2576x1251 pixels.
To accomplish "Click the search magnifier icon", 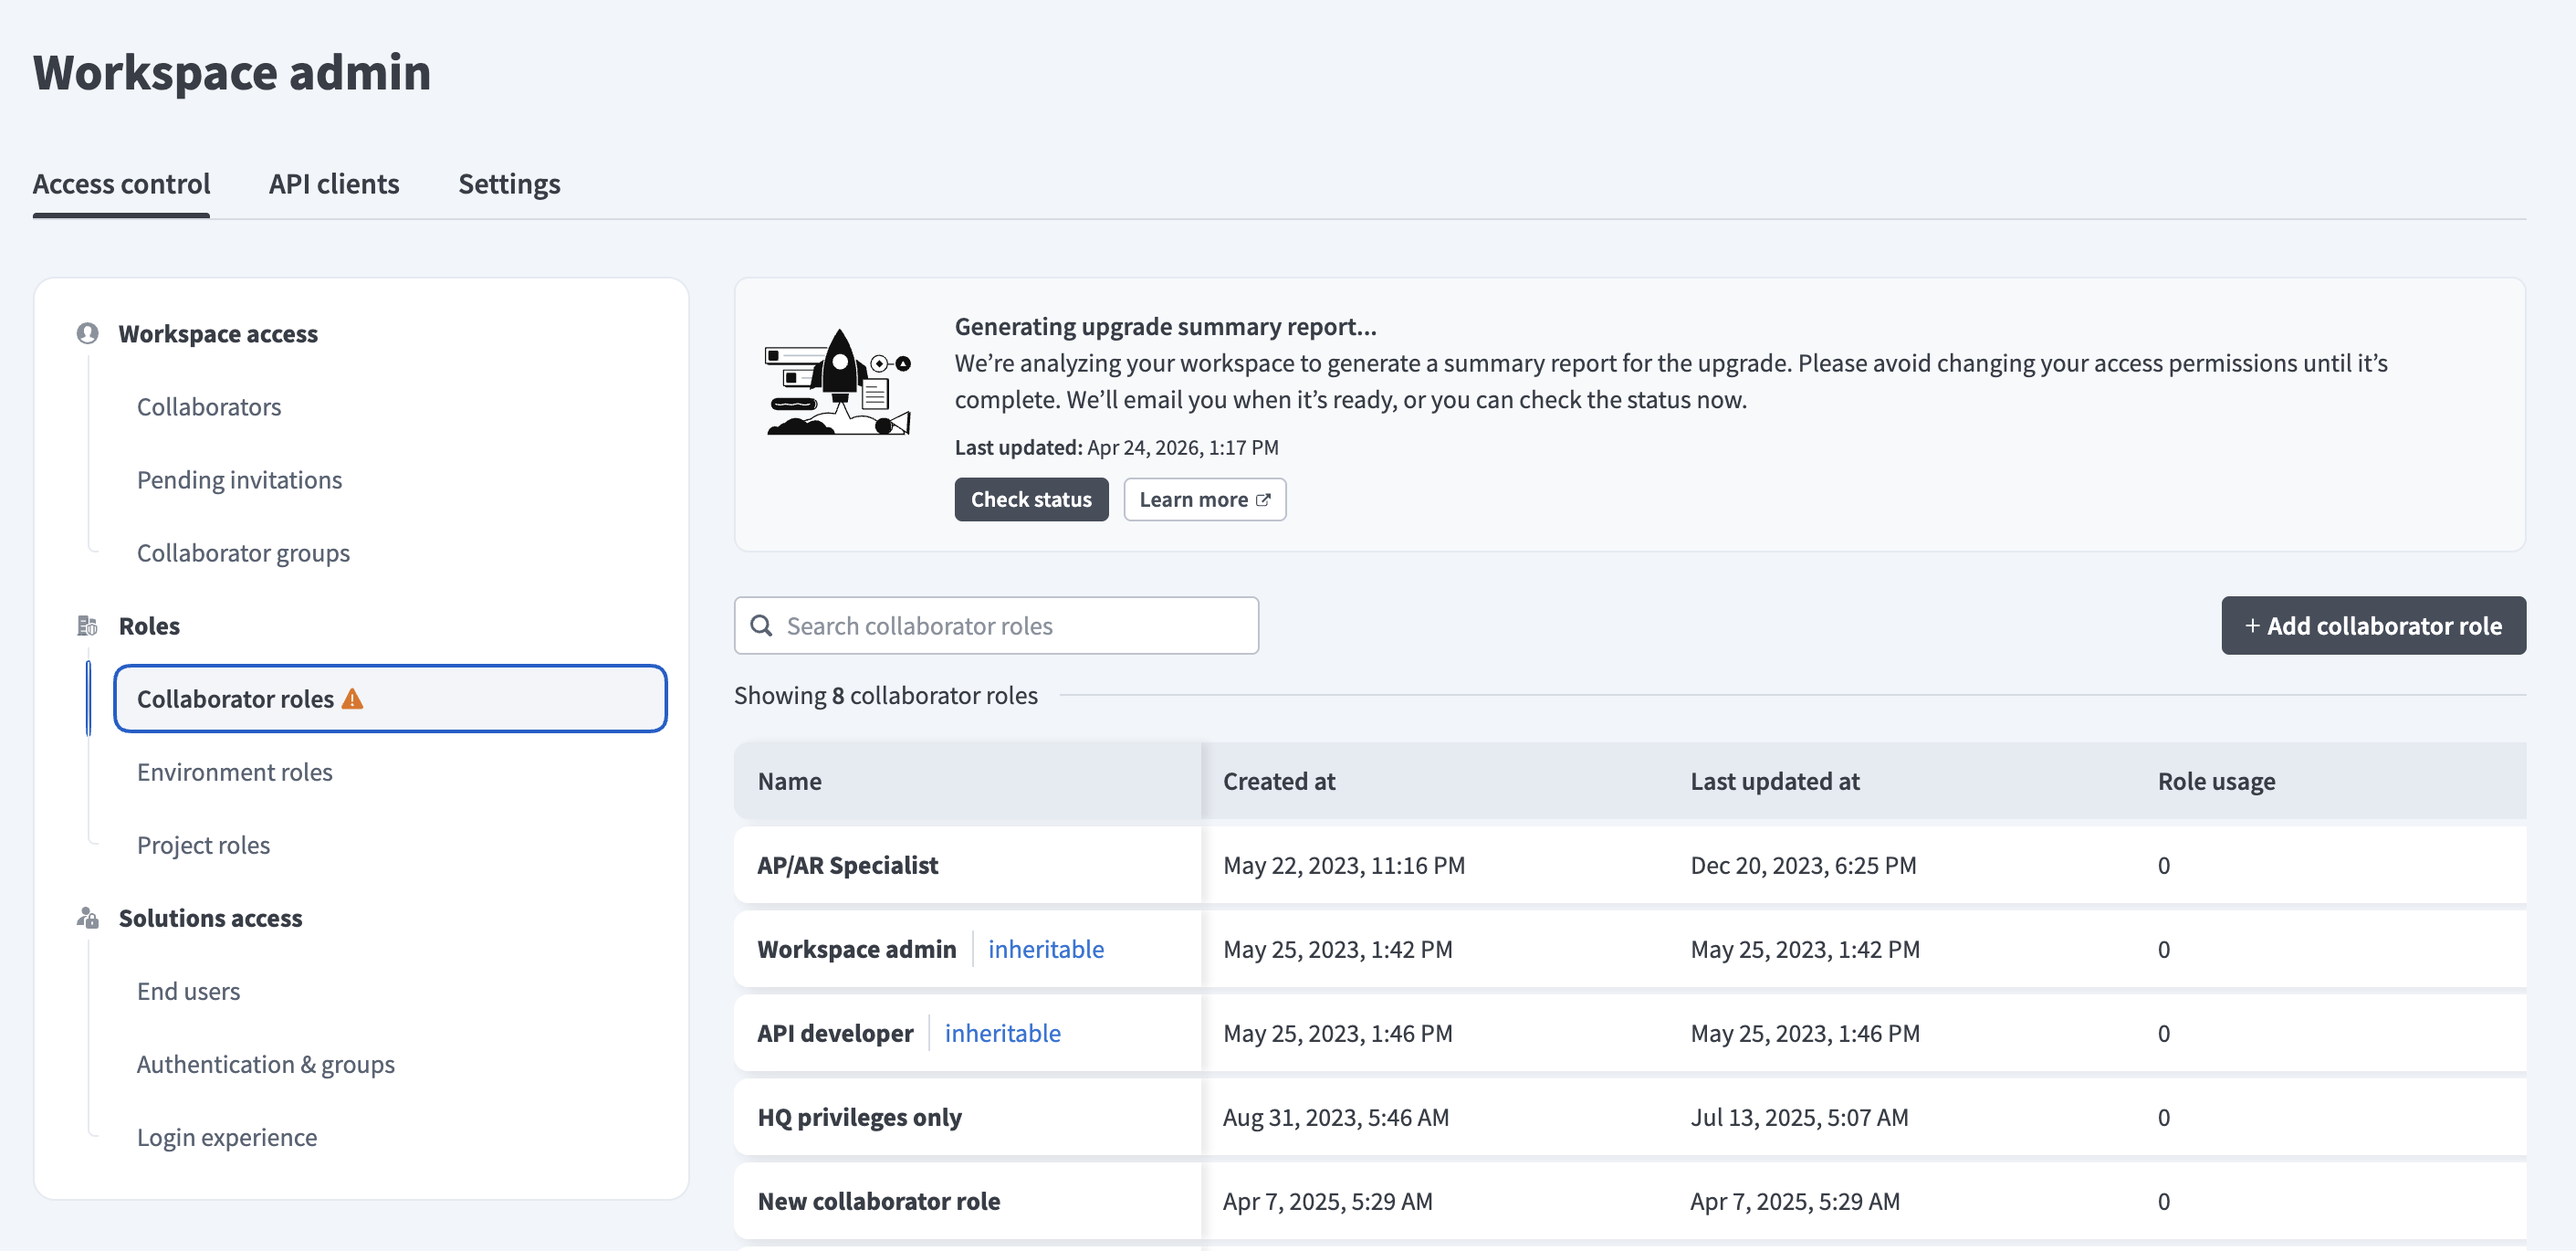I will click(761, 625).
